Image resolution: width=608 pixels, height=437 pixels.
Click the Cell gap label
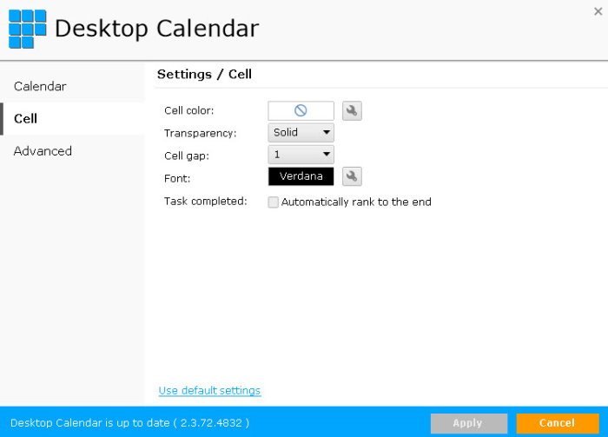(187, 156)
